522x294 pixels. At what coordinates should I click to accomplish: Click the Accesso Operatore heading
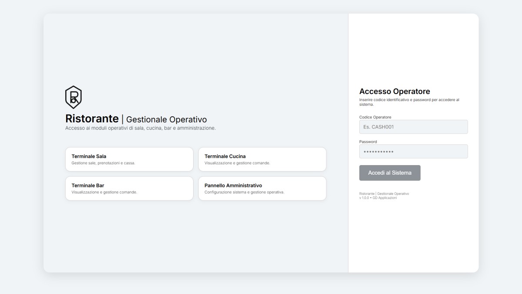395,91
